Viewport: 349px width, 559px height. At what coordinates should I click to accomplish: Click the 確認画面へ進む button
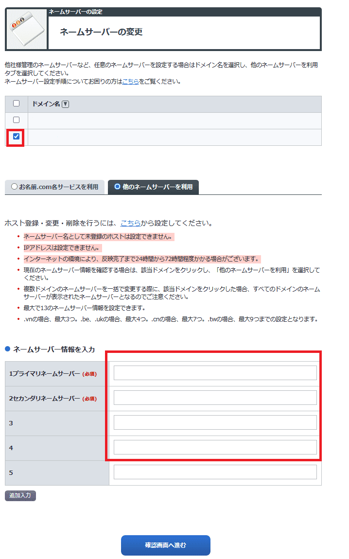point(166,545)
